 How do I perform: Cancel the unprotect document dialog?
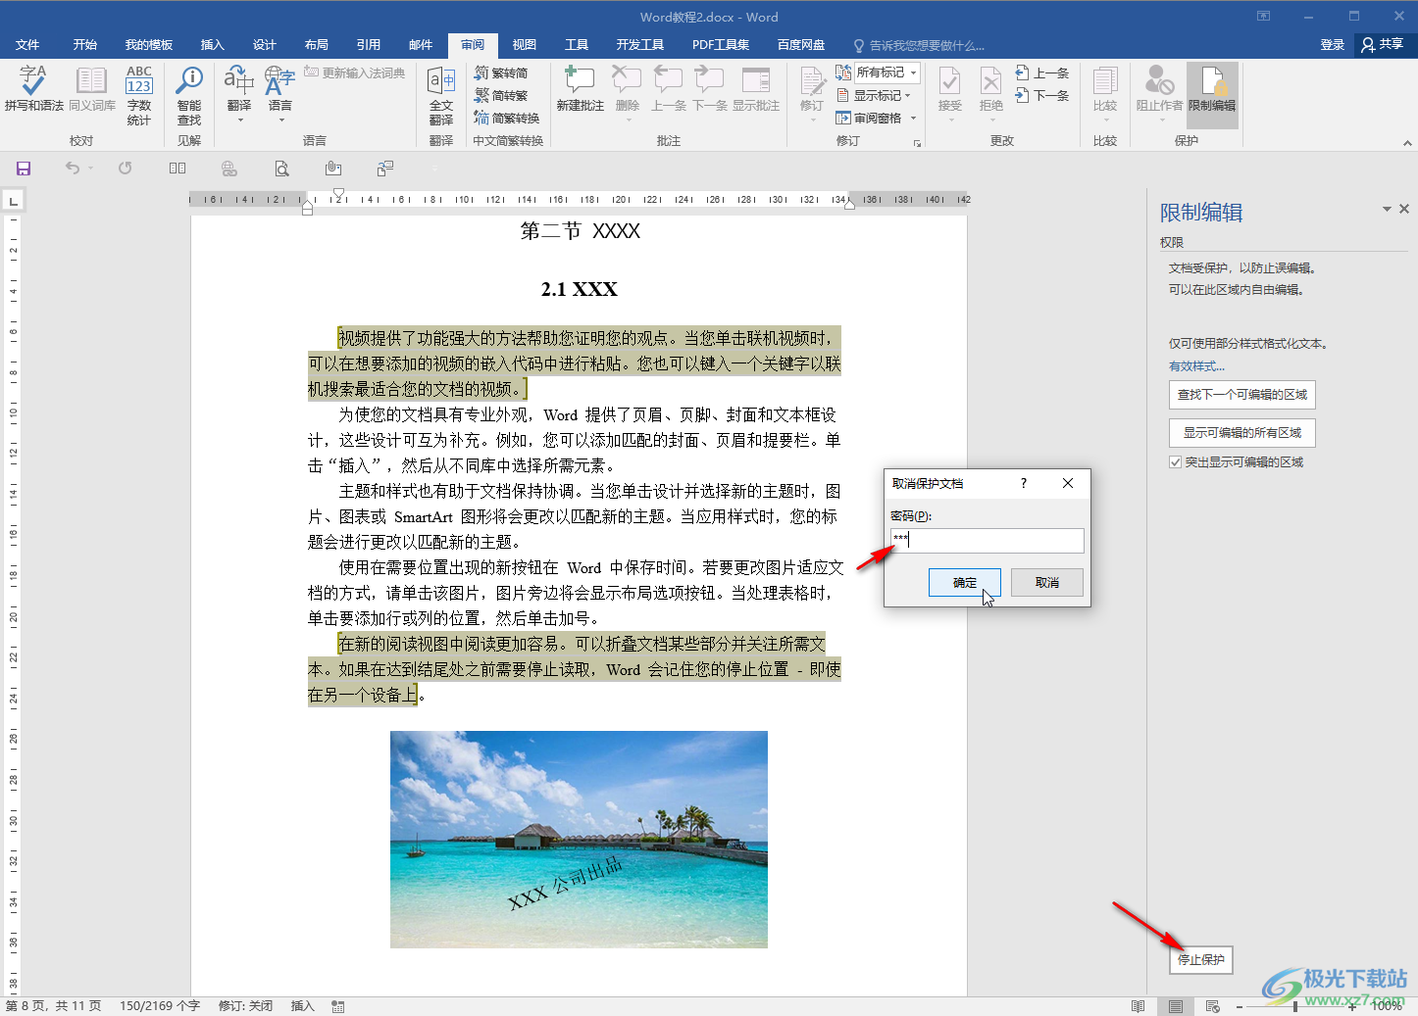tap(1047, 582)
